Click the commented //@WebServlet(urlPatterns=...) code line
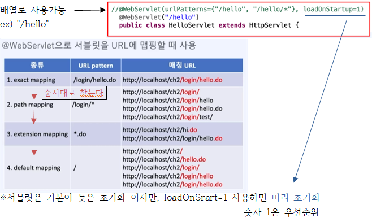Screen dimensions: 372x222 (x=237, y=9)
